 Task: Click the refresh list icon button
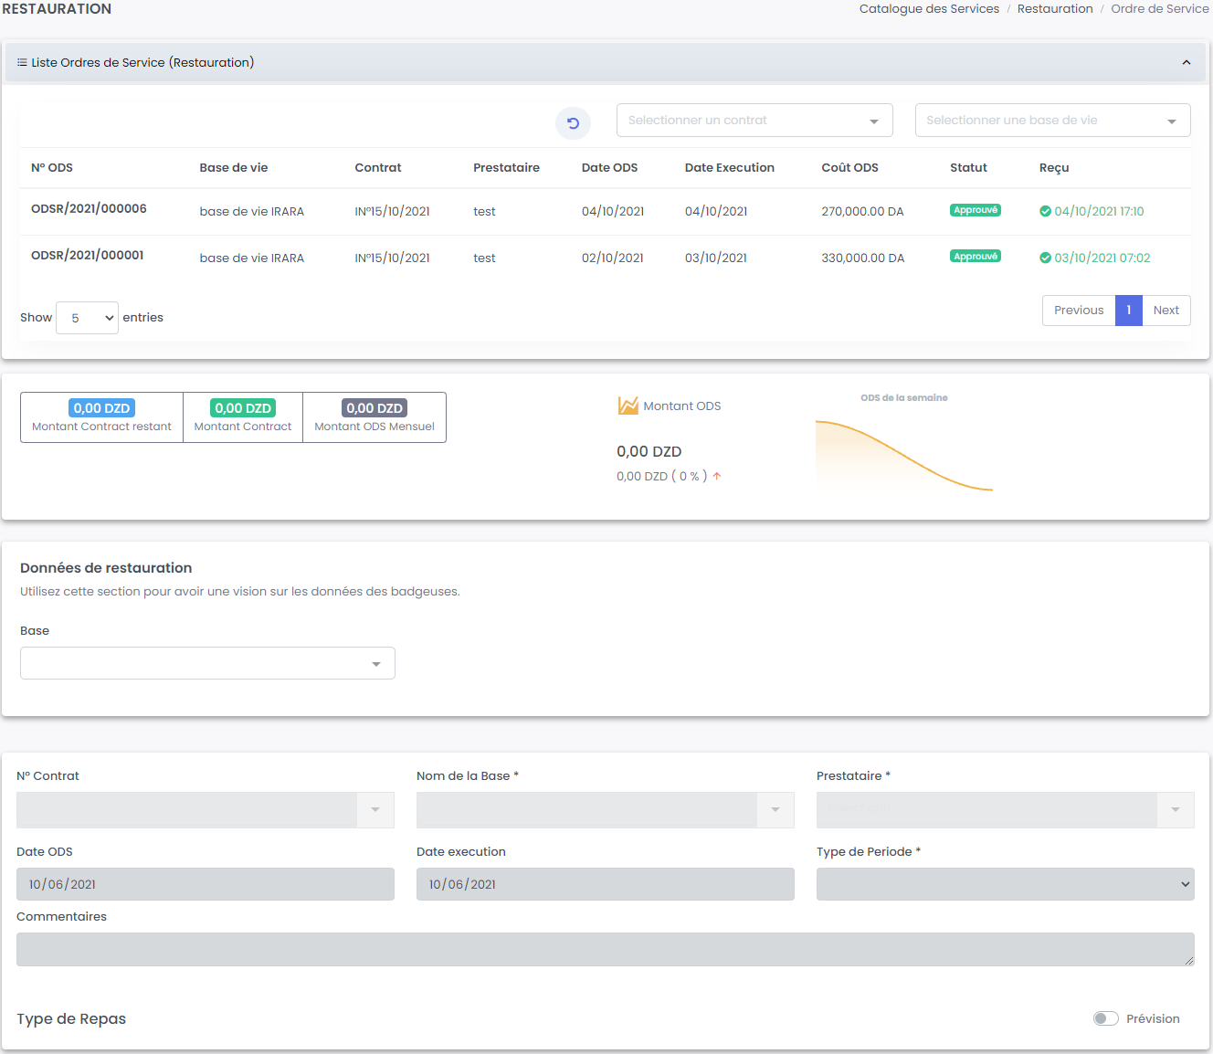pyautogui.click(x=573, y=123)
